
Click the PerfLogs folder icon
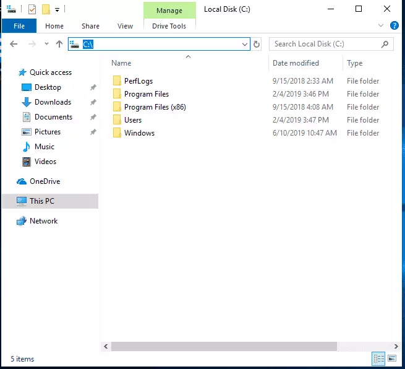point(117,80)
